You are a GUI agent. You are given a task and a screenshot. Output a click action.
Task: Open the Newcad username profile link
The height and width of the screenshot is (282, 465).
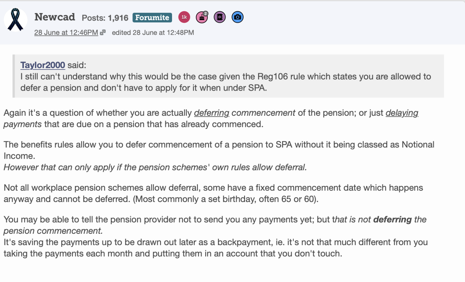[x=55, y=17]
